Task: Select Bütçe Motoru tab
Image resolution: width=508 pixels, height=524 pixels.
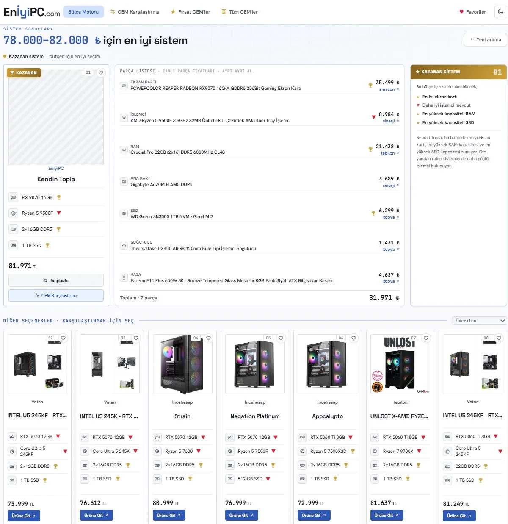Action: tap(83, 12)
